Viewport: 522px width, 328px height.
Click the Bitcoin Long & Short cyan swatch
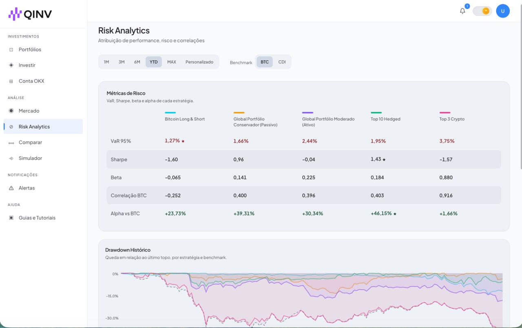pos(170,113)
